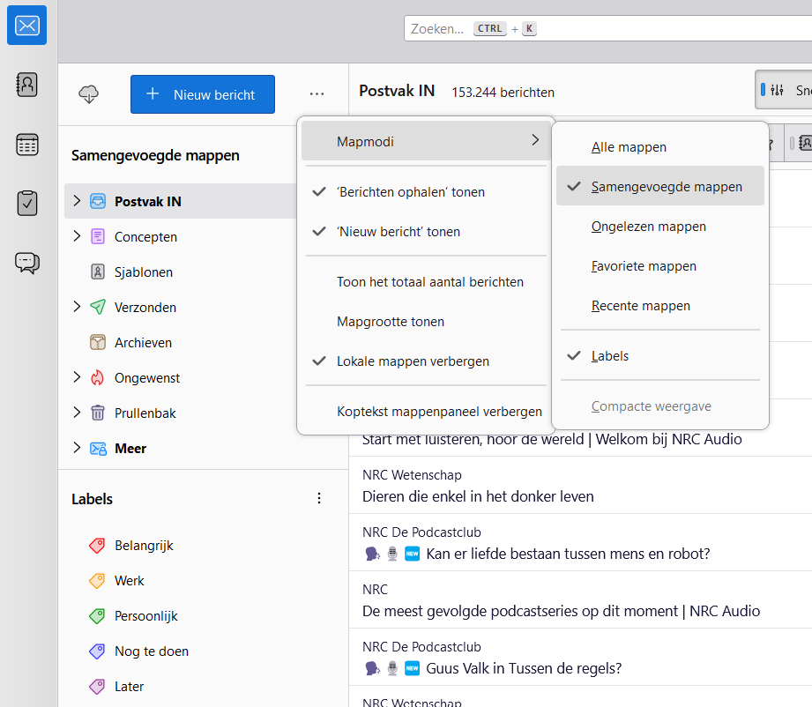Expand the Postvak IN folder
Viewport: 812px width, 707px height.
(77, 201)
